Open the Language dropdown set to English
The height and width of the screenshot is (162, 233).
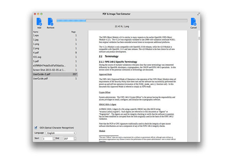[x=61, y=133]
